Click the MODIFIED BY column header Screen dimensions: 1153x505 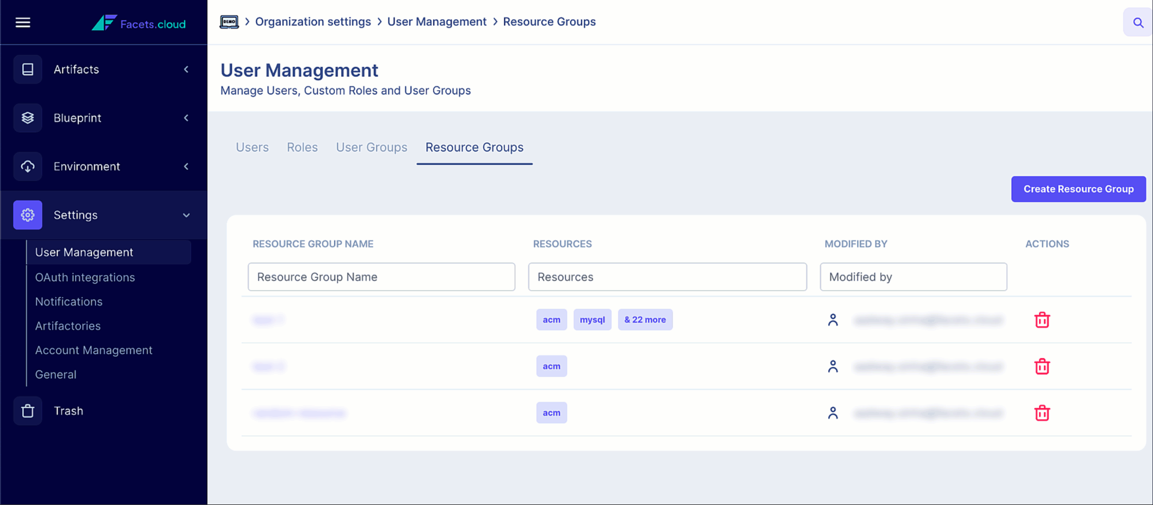pos(856,244)
